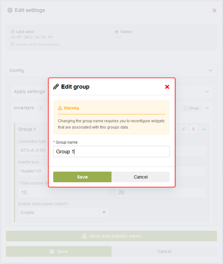
Task: Click Save and publish menu button
Action: [x=111, y=236]
